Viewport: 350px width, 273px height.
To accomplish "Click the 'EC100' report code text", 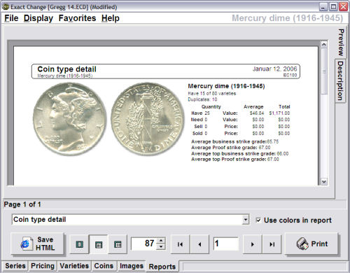I will pyautogui.click(x=290, y=75).
